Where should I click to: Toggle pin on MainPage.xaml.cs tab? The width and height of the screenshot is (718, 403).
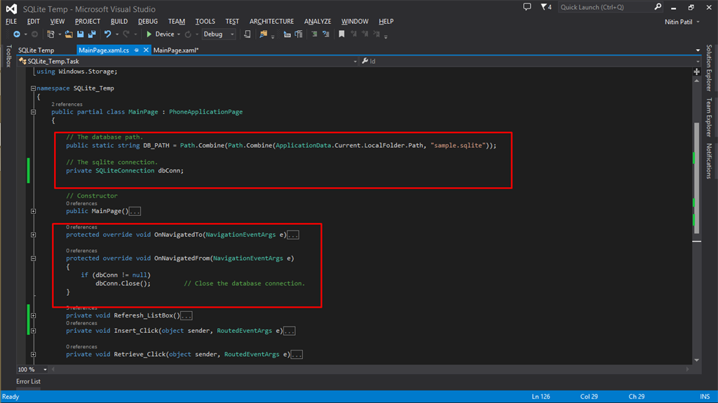pyautogui.click(x=137, y=50)
